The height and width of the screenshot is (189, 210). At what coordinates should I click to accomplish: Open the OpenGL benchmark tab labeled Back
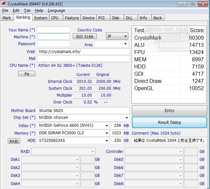pos(157,18)
